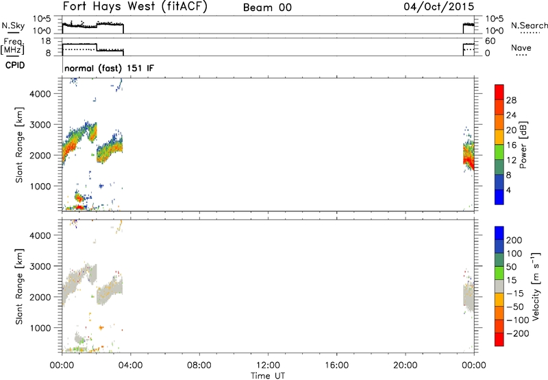Click the velocity panel "Slant Range [km]" axis title
Screen dimensions: 548x380
pos(19,287)
